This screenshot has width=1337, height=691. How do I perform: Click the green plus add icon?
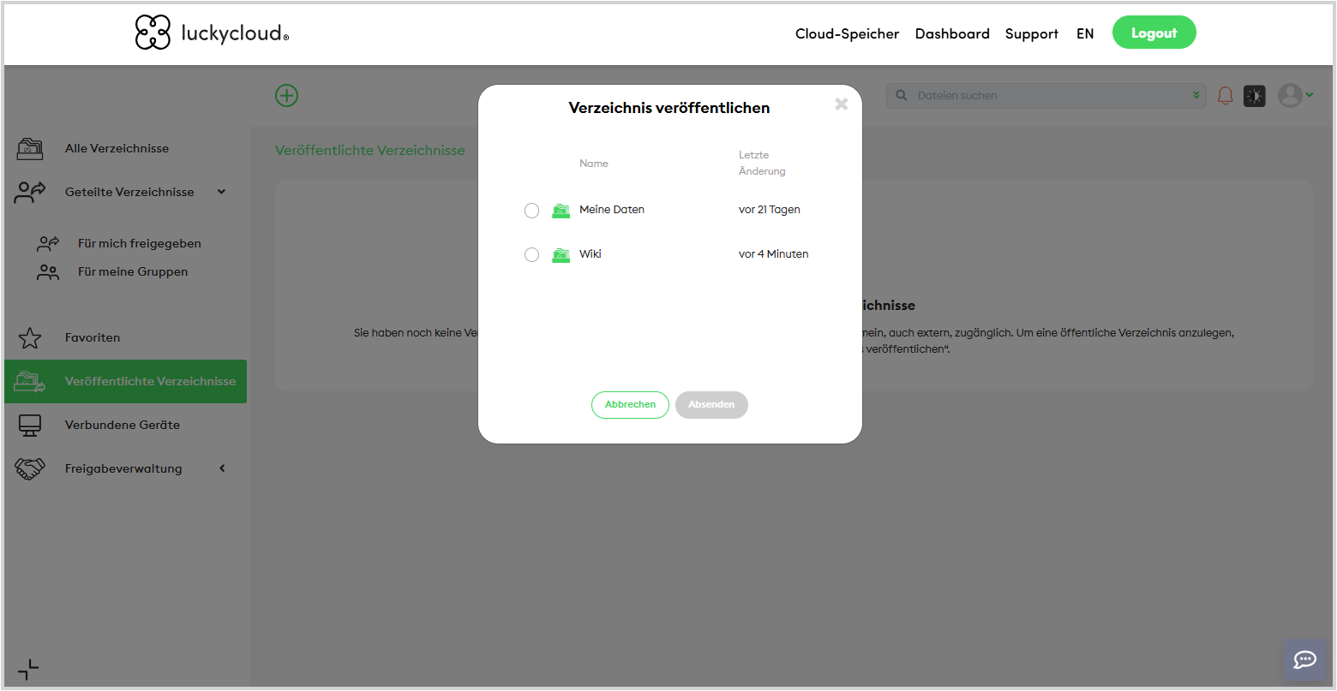(x=287, y=95)
